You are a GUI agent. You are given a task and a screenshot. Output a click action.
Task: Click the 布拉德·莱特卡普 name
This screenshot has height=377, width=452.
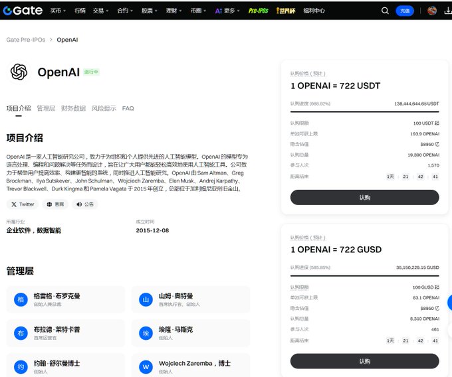[x=56, y=329]
